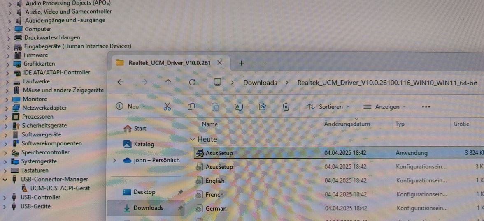
Task: Click the Paste clipboard icon in Explorer toolbar
Action: pos(215,107)
